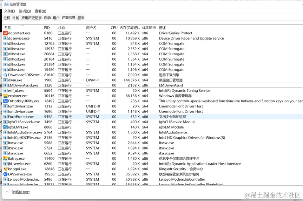Click the Device Driver Repair and Update Service text
Viewport: 303px width, 201px height.
[x=191, y=38]
